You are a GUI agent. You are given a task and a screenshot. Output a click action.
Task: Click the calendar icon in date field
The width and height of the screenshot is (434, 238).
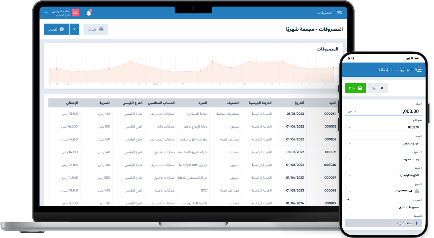tap(417, 191)
